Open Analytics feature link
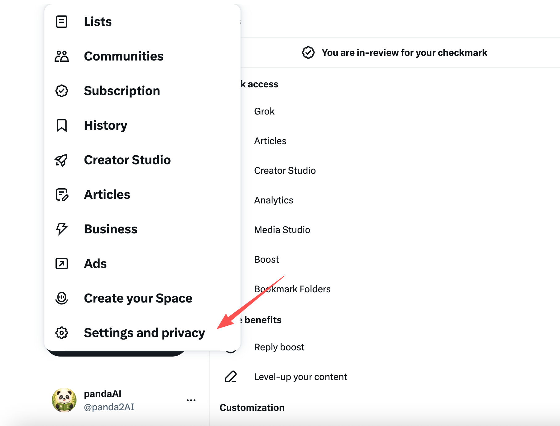Screen dimensions: 560x426 pyautogui.click(x=274, y=200)
